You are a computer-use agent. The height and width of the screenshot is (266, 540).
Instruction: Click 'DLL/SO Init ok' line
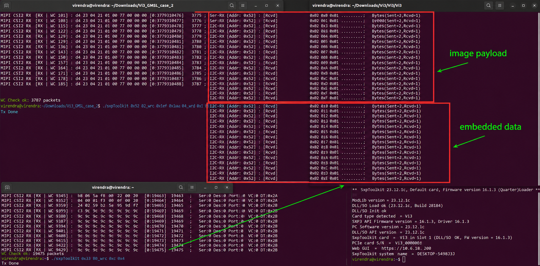[369, 211]
